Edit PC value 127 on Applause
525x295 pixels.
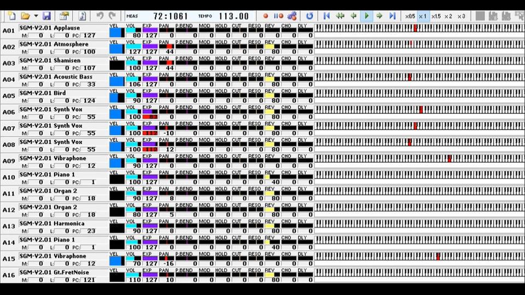(89, 35)
